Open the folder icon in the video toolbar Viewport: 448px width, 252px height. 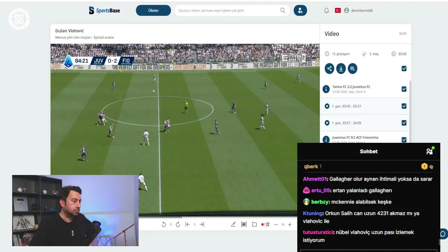click(254, 224)
